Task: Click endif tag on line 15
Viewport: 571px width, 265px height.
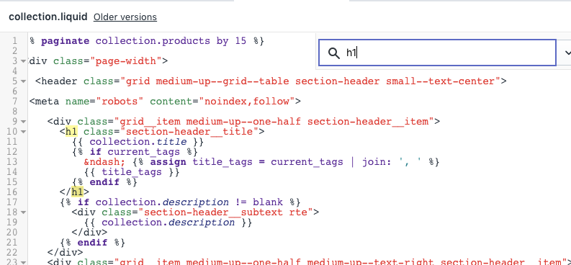Action: pyautogui.click(x=104, y=181)
